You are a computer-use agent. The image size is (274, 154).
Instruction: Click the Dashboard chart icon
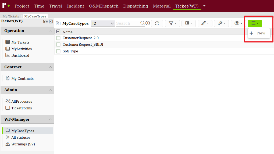[x=8, y=55]
